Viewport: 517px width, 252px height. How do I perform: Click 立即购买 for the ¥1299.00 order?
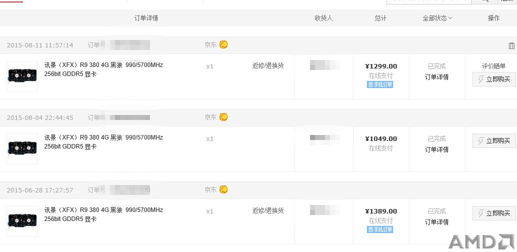pyautogui.click(x=494, y=79)
